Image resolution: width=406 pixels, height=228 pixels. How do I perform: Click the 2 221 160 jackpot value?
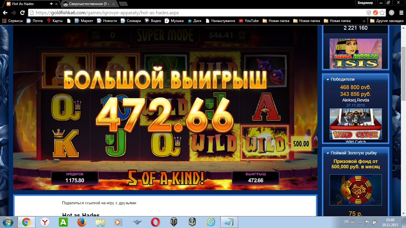[355, 28]
